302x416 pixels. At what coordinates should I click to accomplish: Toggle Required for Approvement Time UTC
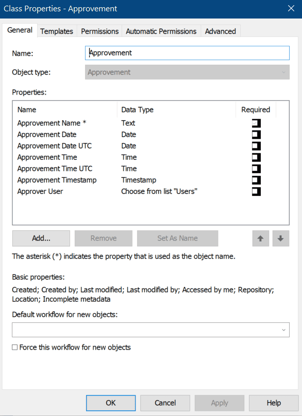point(256,169)
